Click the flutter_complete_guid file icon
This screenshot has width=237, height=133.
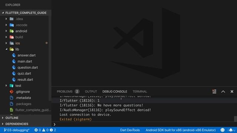pos(11,110)
